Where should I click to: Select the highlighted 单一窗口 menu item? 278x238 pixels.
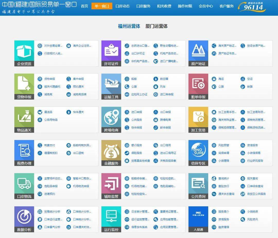[102, 6]
